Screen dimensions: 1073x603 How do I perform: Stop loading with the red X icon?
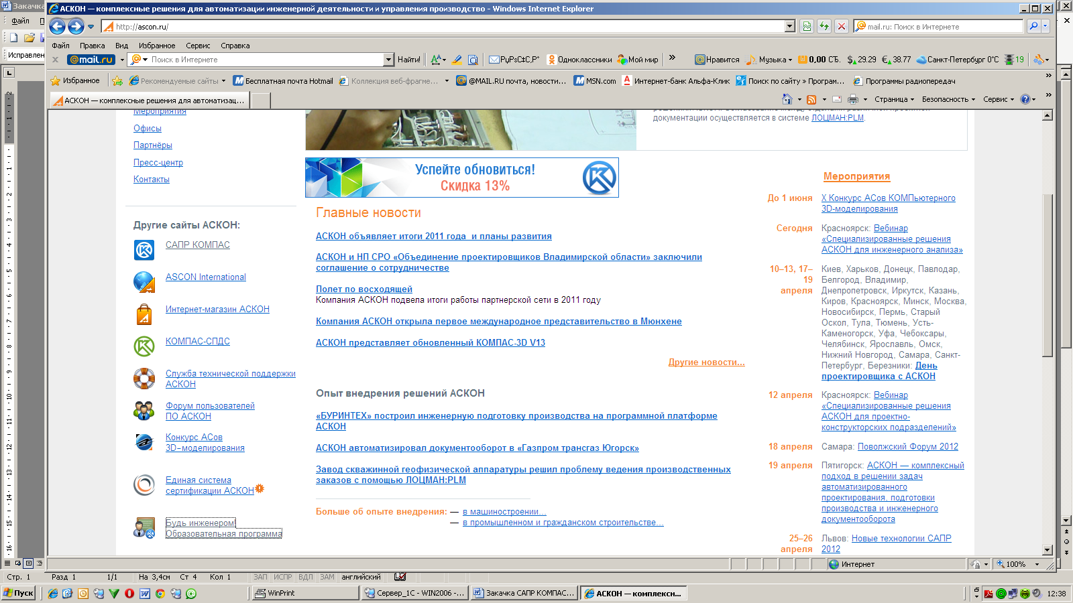pyautogui.click(x=841, y=27)
